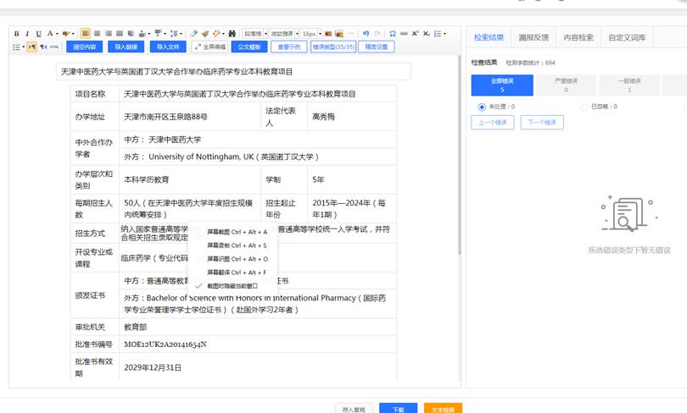The image size is (687, 413).
Task: Toggle italic (I) formatting
Action: (x=27, y=34)
